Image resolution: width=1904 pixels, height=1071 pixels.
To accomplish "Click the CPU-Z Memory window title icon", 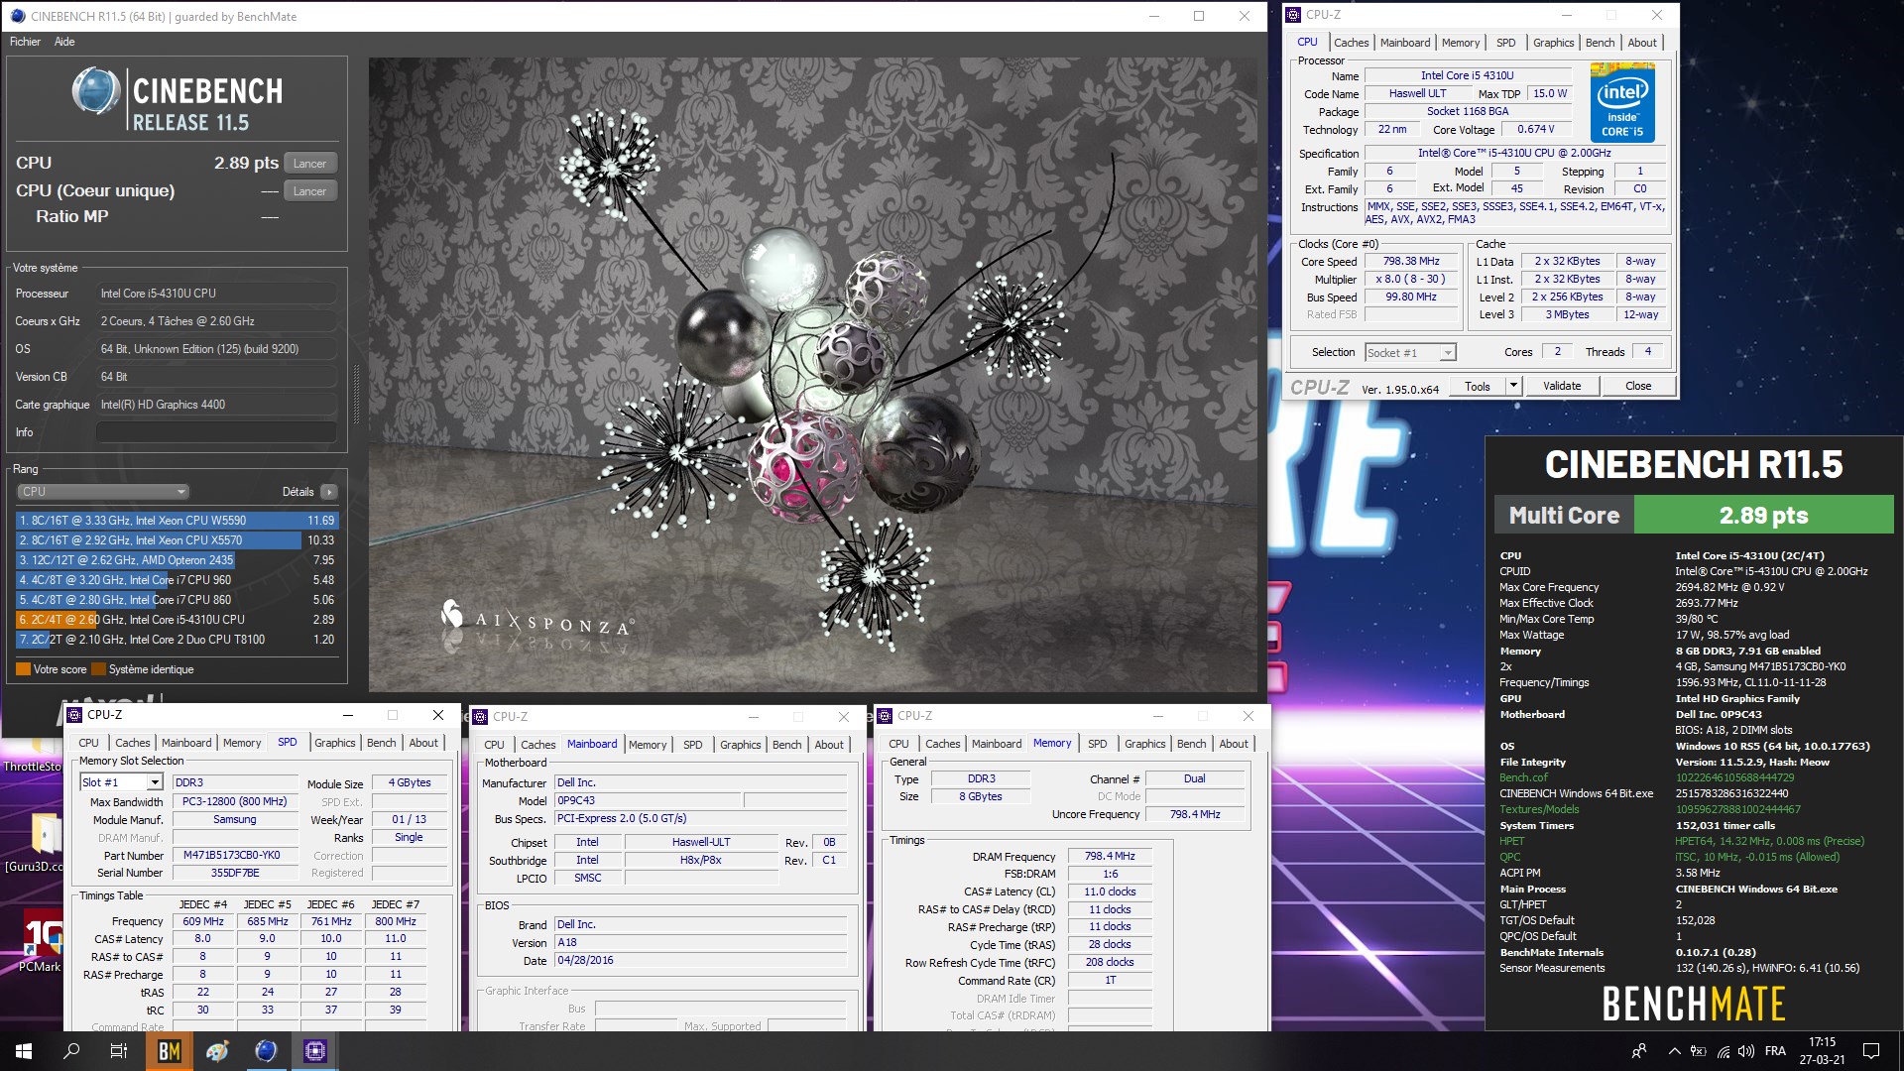I will [885, 716].
